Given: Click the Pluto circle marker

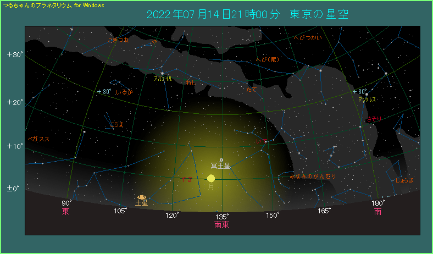Looking at the screenshot, I should point(221,160).
